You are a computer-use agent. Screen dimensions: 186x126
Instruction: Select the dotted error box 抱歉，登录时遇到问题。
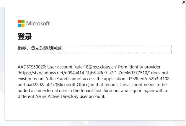coord(94,49)
